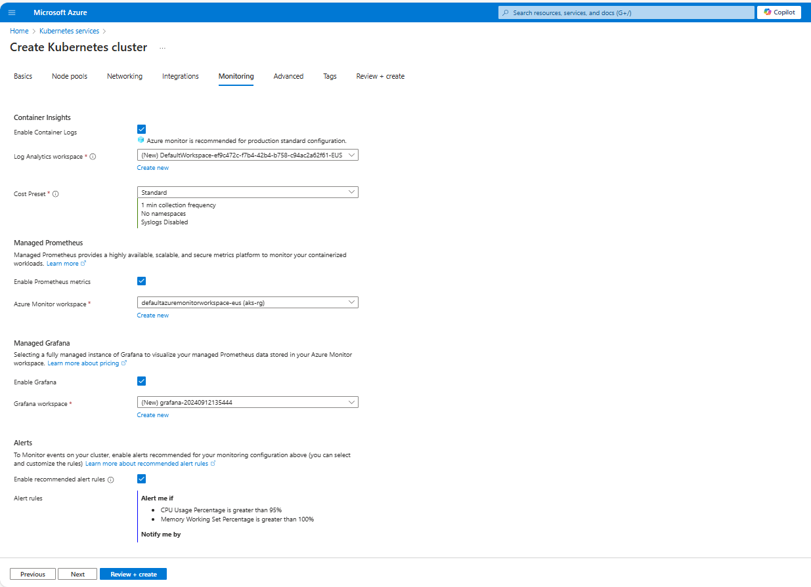Click the Home breadcrumb link

click(x=19, y=31)
